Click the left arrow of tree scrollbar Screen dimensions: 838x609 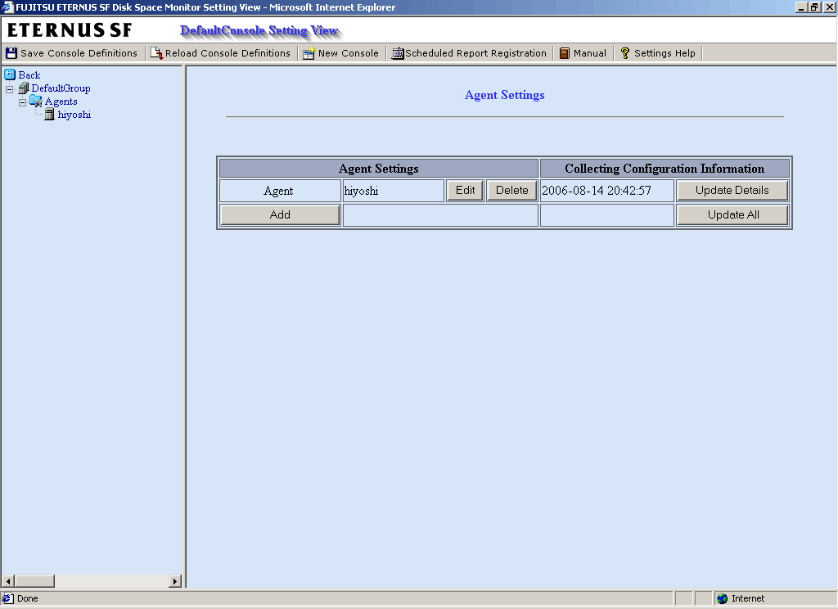point(8,580)
